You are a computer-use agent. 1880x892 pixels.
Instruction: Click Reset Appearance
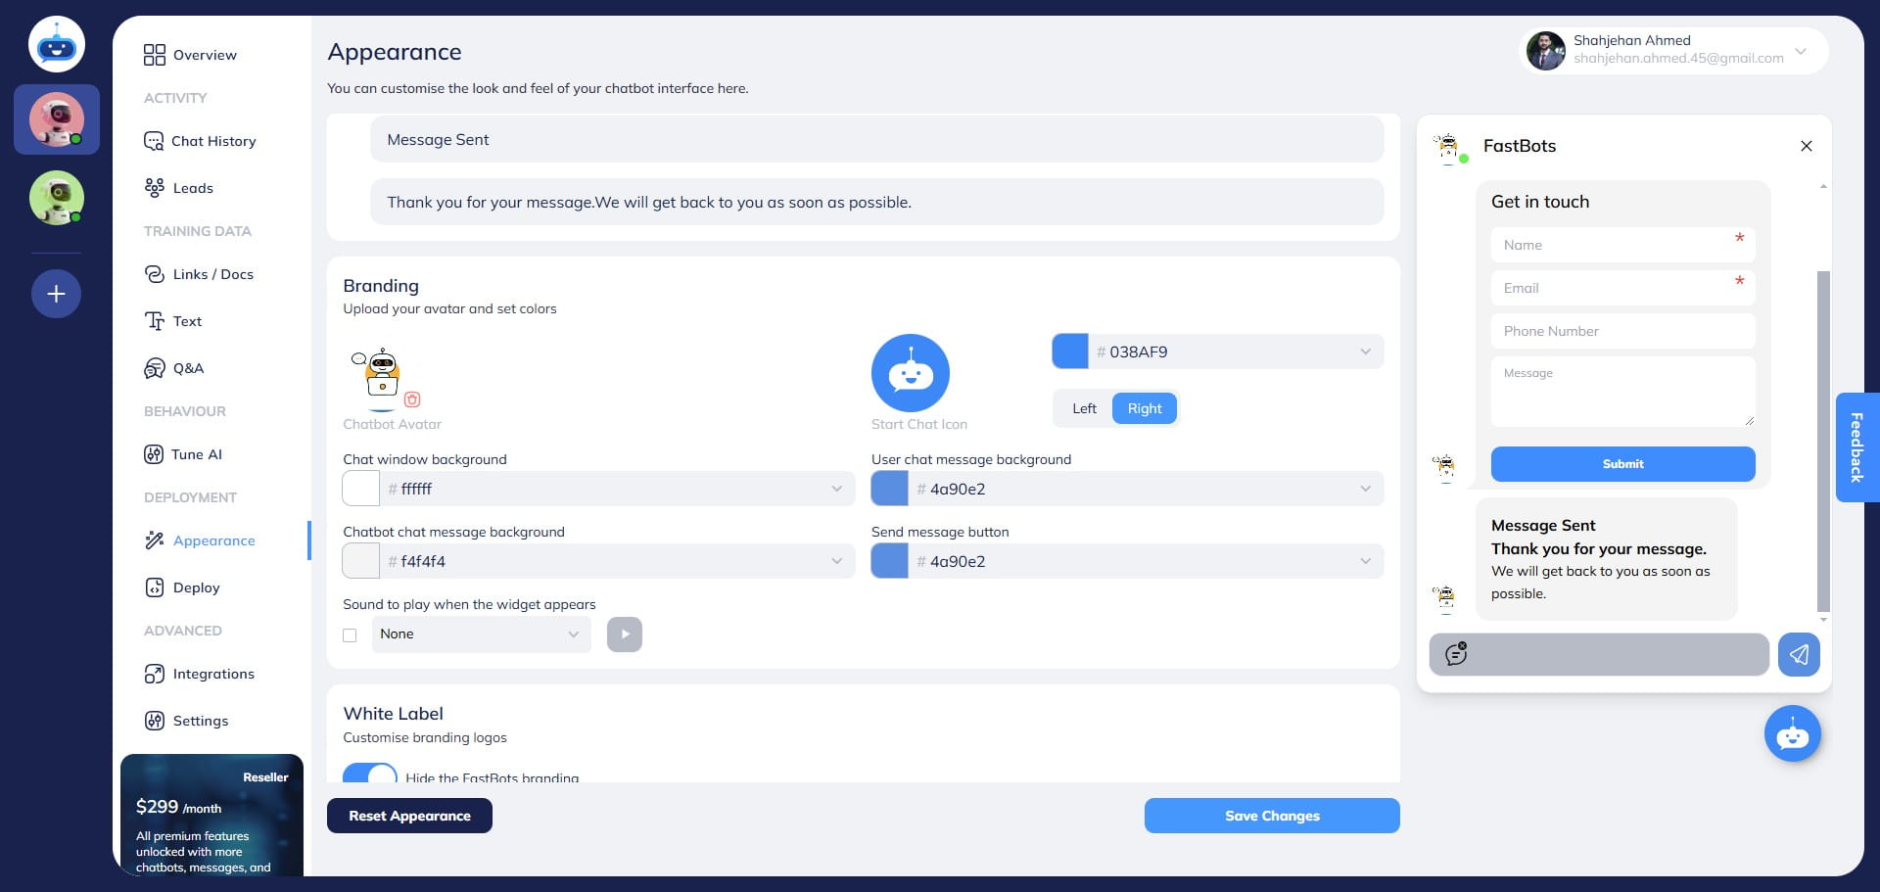point(409,816)
